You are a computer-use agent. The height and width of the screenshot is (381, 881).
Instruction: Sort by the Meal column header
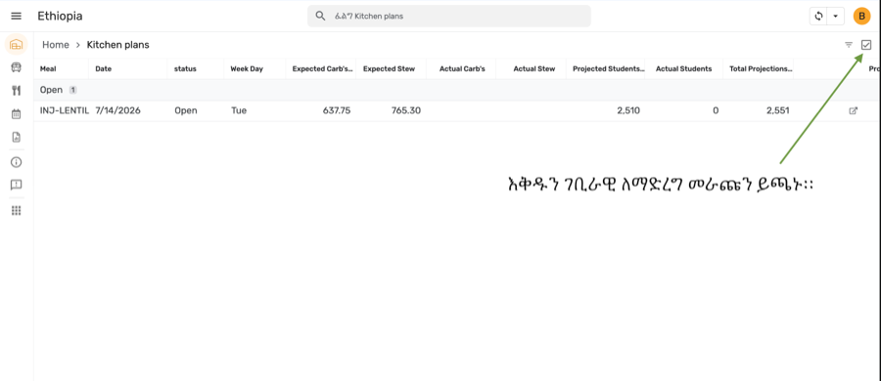tap(48, 69)
